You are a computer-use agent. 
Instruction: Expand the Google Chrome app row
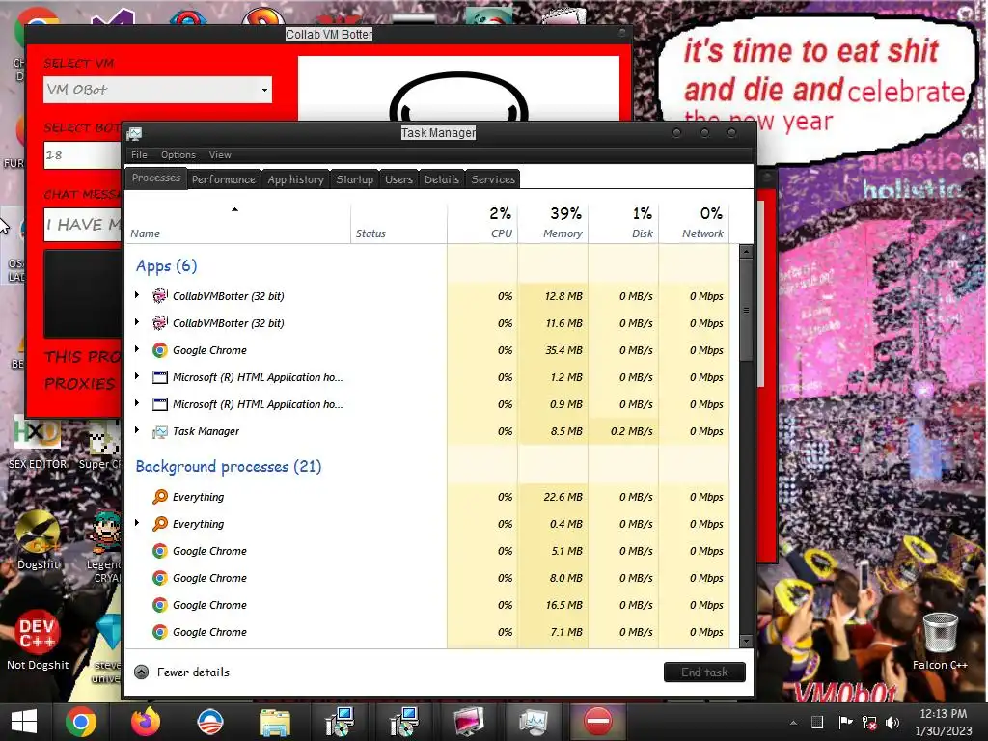(137, 349)
